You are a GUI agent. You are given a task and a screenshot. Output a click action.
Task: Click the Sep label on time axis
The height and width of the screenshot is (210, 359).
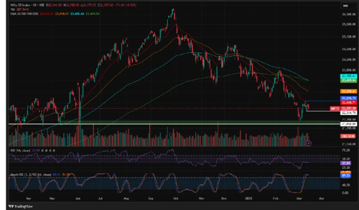[151, 198]
